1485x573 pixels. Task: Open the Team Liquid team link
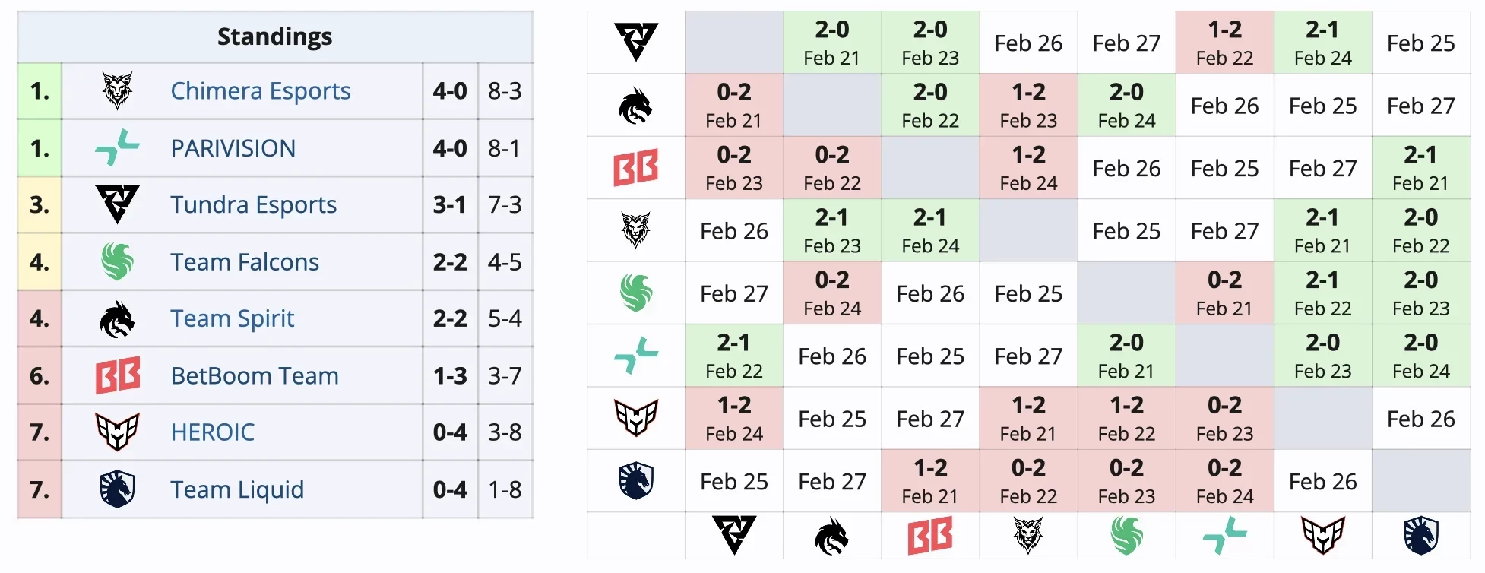pyautogui.click(x=236, y=489)
